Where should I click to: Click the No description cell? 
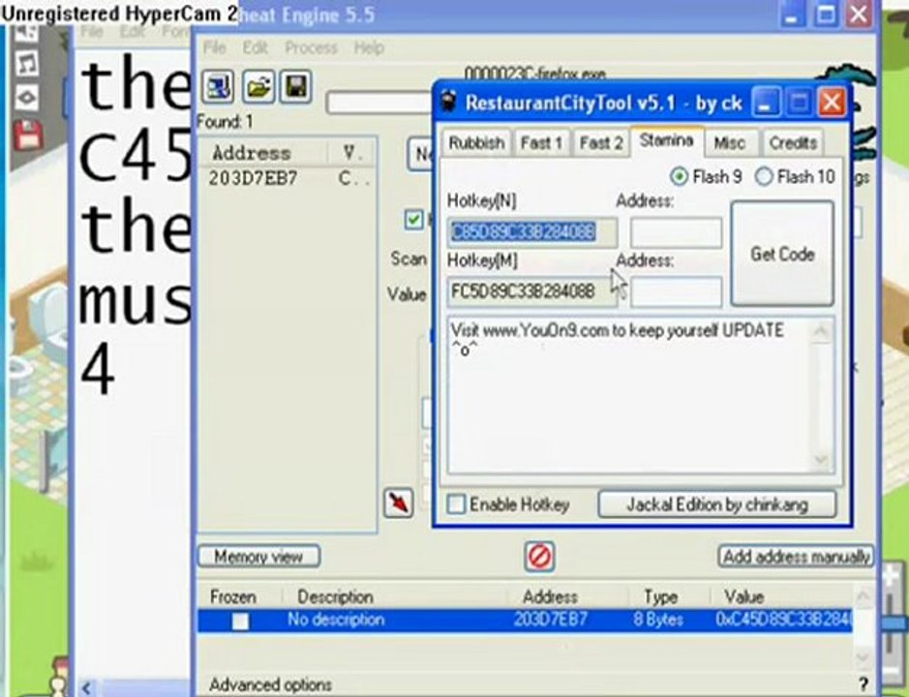(x=336, y=620)
